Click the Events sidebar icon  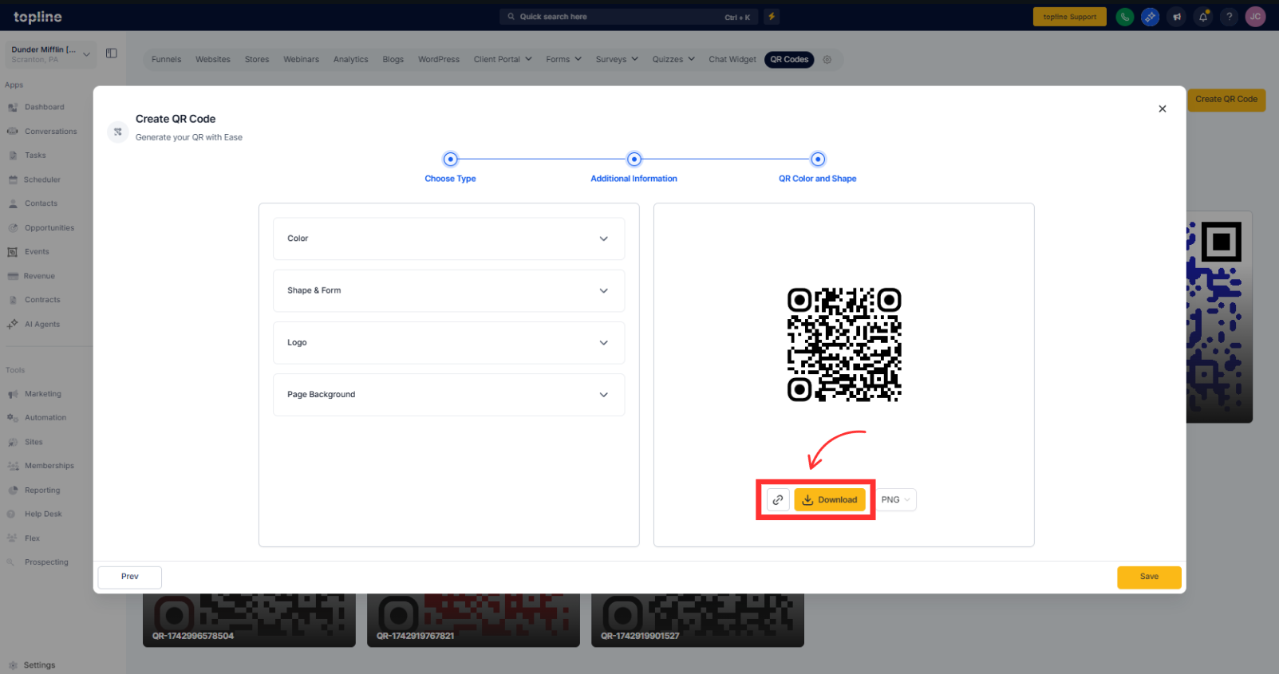(13, 252)
